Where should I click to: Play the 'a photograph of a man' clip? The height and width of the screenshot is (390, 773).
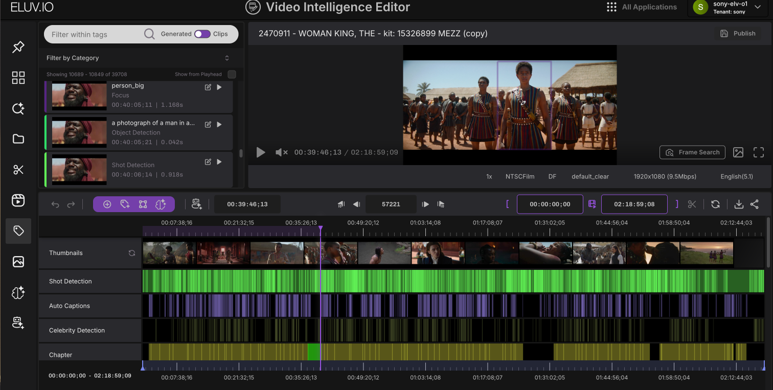[219, 125]
